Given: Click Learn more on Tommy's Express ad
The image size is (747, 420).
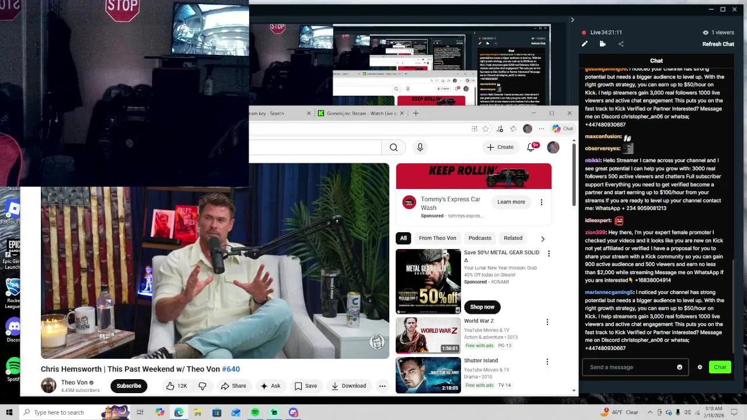Looking at the screenshot, I should (511, 202).
